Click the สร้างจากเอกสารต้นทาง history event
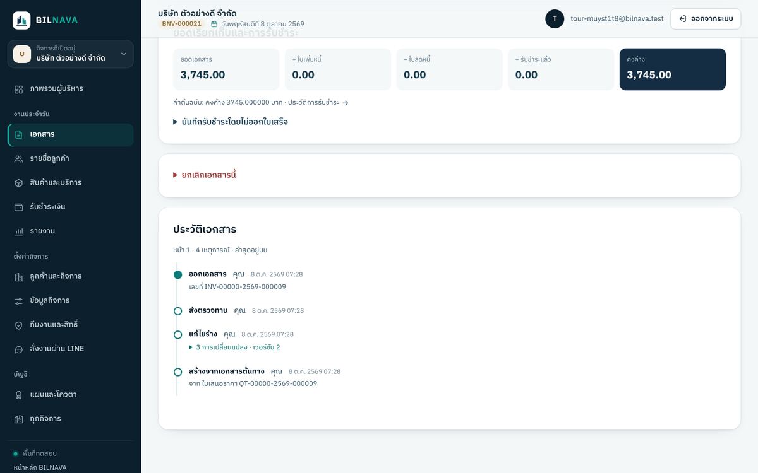The height and width of the screenshot is (473, 758). pos(227,371)
